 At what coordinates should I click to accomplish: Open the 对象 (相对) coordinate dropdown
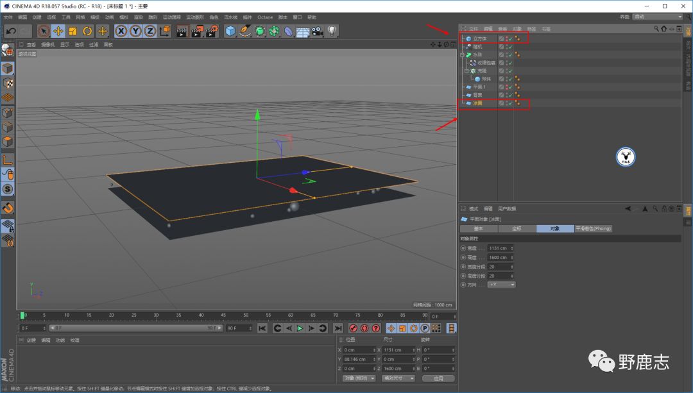(x=358, y=378)
